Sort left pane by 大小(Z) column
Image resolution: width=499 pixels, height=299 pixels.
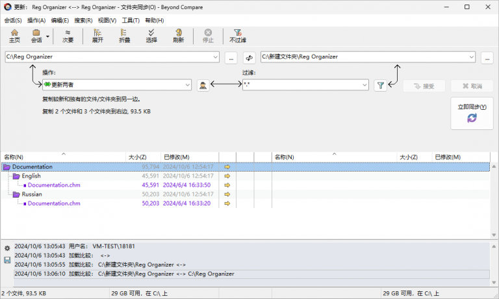(143, 157)
